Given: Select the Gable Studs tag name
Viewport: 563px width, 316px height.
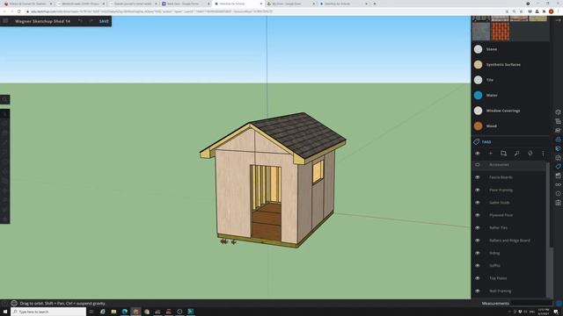Looking at the screenshot, I should (x=499, y=203).
